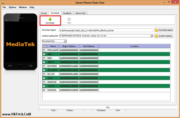Switch to the MemoryTest tab
This screenshot has width=180, height=118.
click(80, 13)
